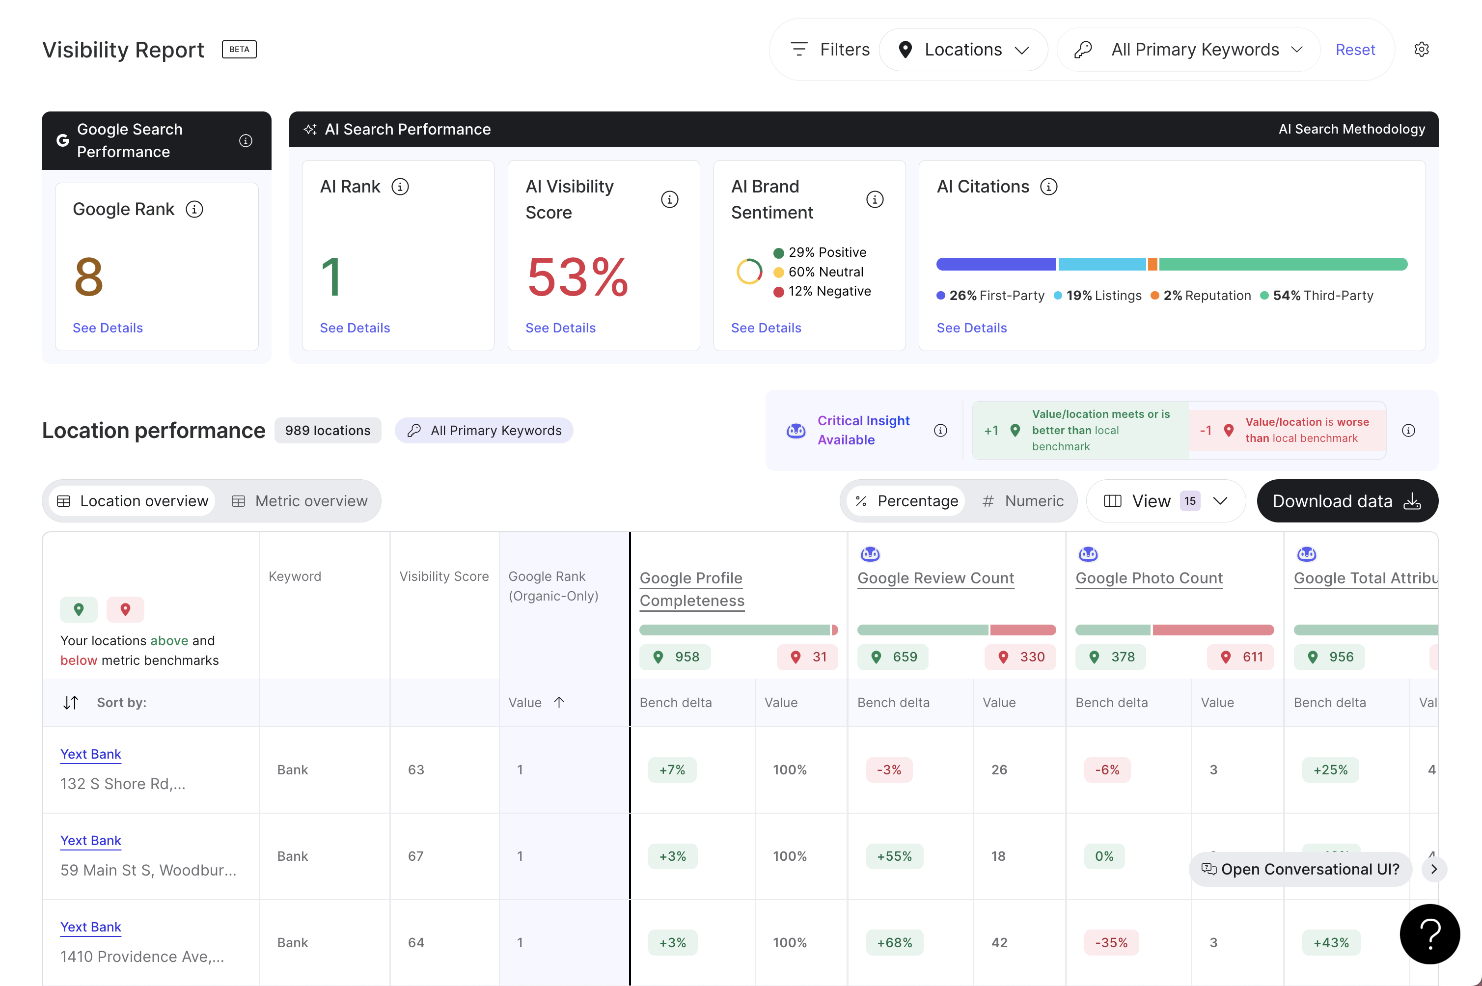Click insight robot icon above Google Photo Count

click(x=1088, y=553)
